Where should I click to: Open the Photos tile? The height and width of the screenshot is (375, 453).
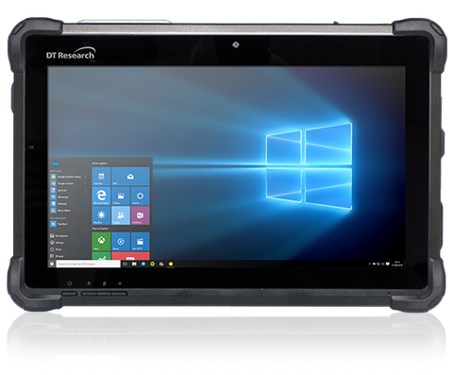121,196
